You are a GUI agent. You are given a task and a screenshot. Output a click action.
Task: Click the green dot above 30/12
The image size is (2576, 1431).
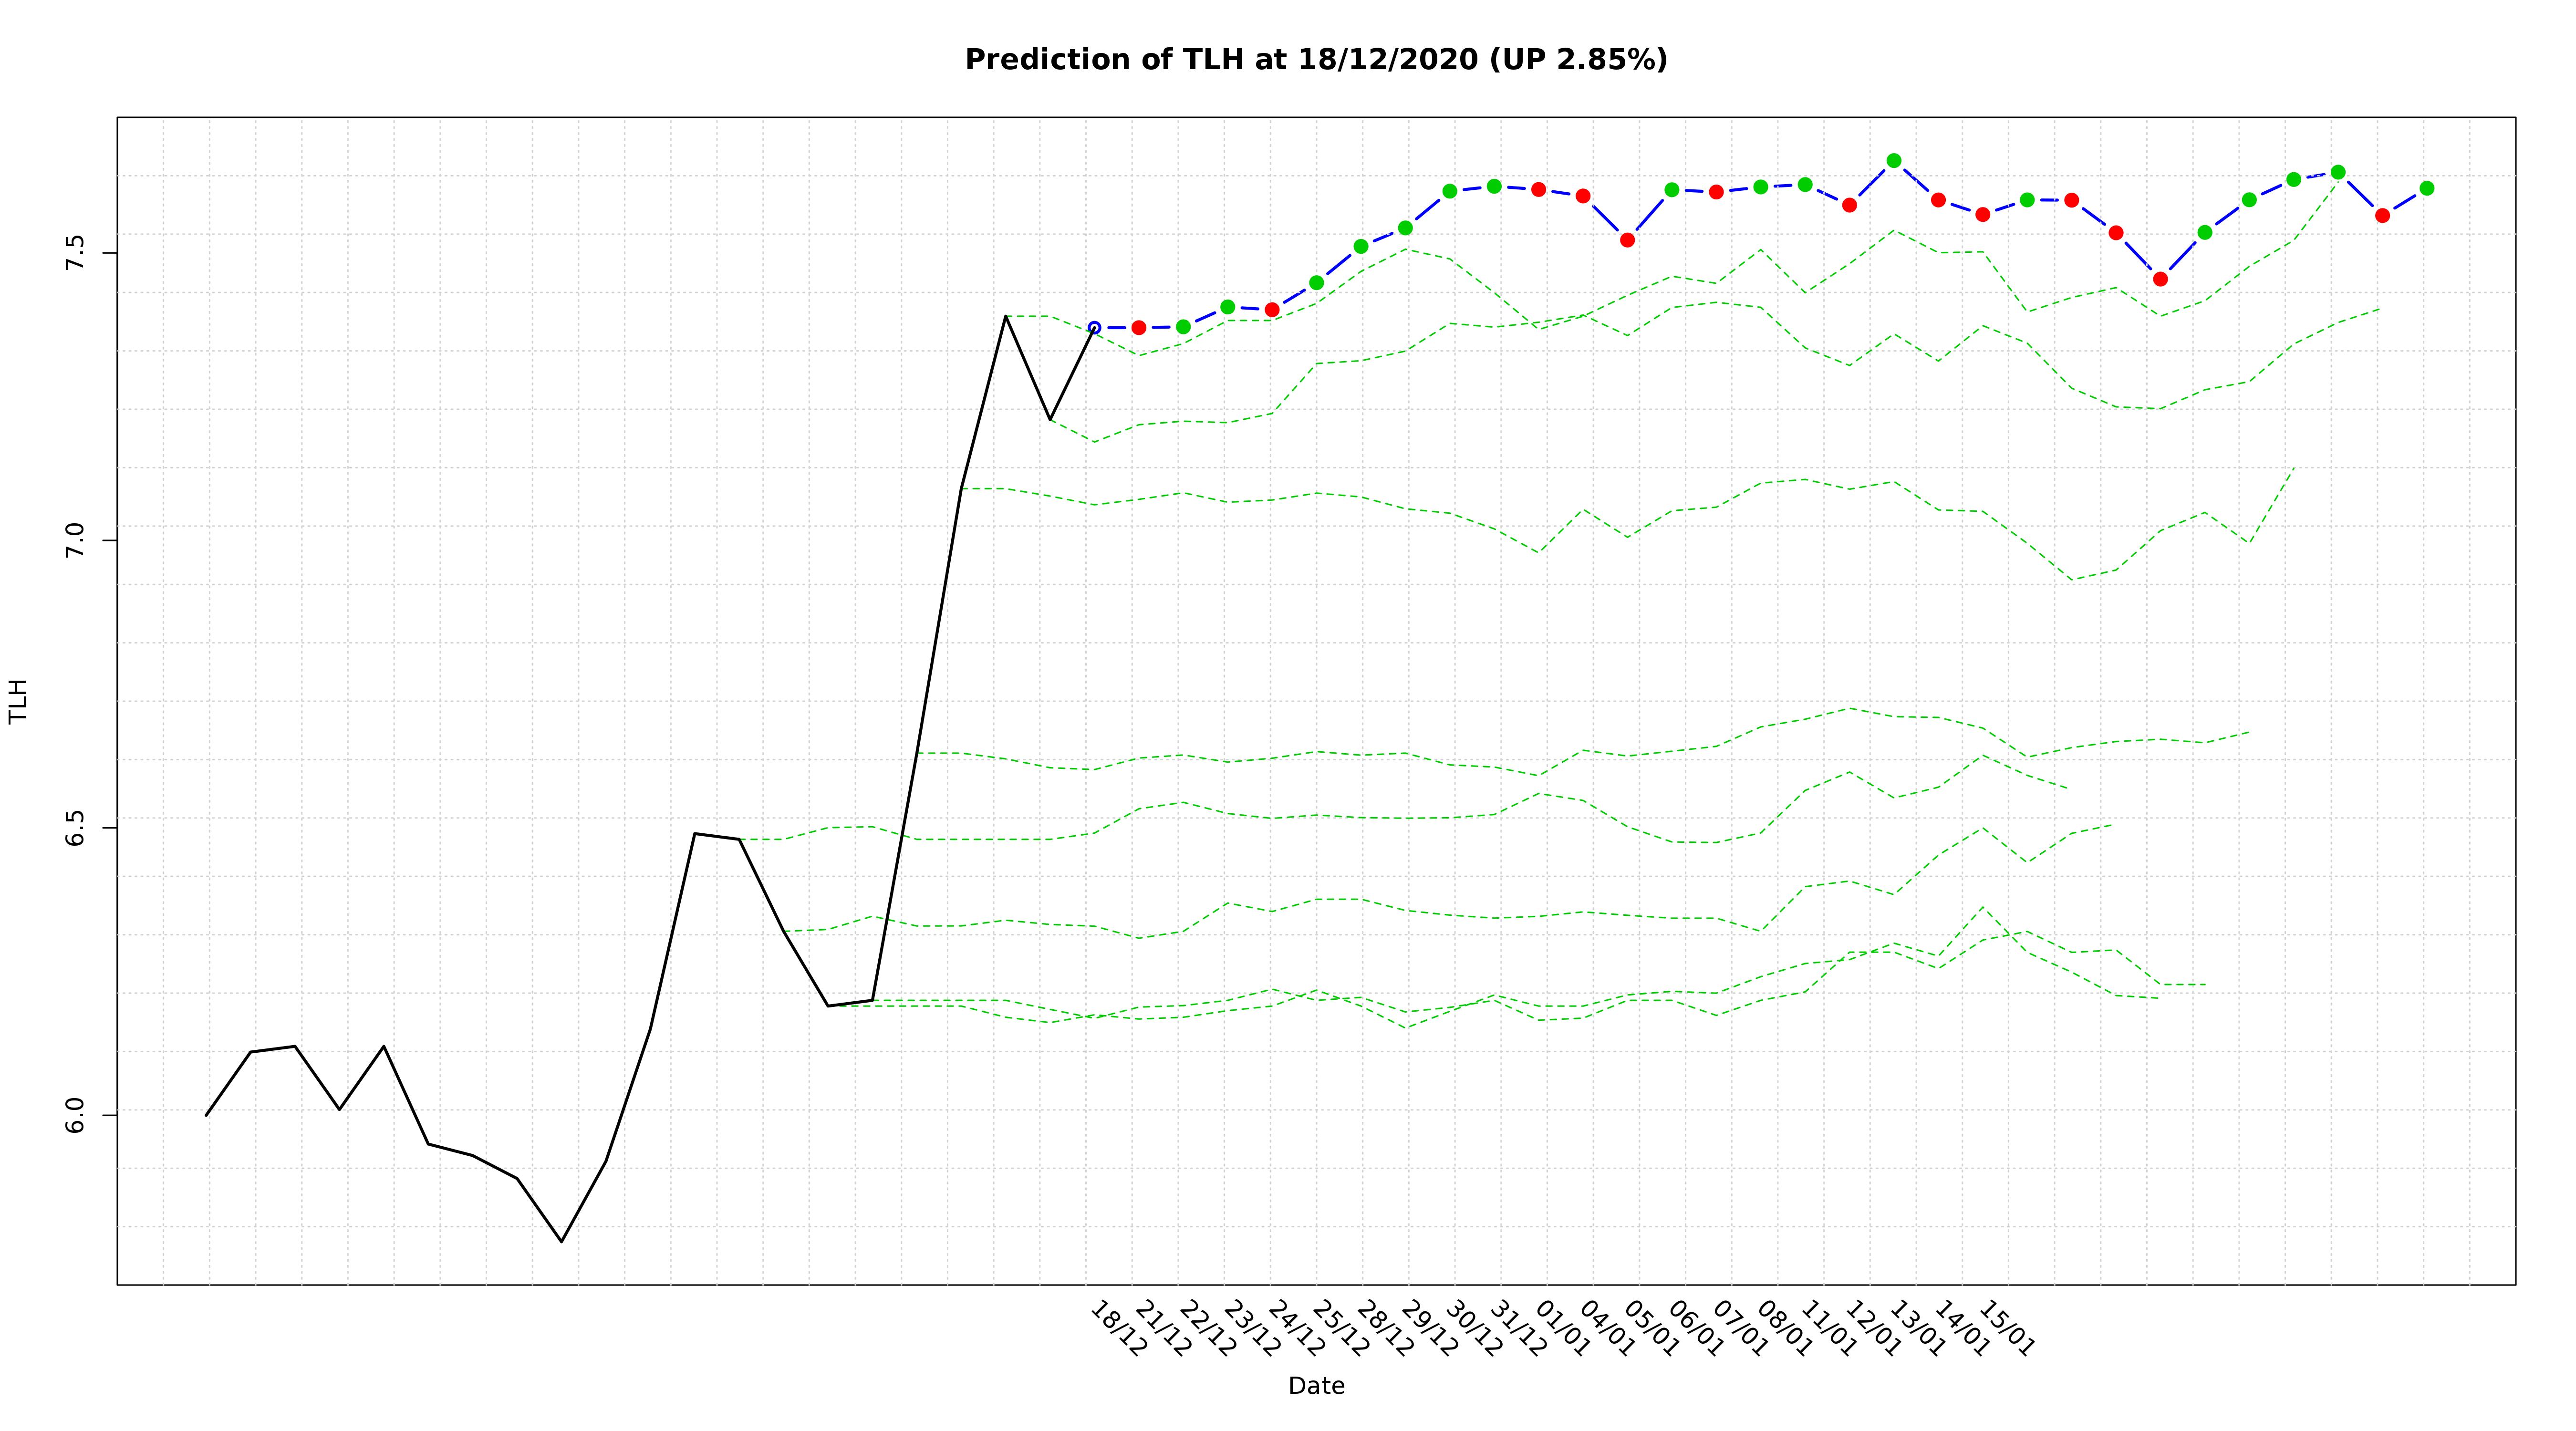[1450, 191]
